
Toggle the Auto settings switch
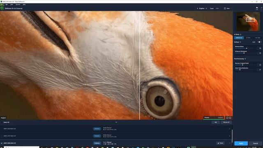coord(259,42)
